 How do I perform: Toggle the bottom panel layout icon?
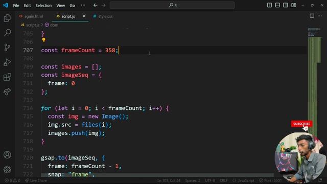point(277,5)
